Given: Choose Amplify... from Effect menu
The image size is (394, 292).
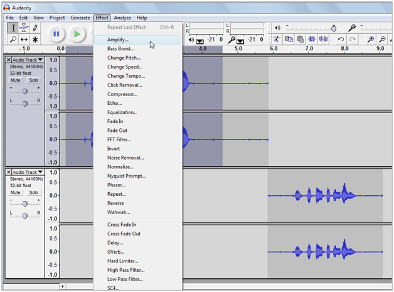Looking at the screenshot, I should point(137,40).
